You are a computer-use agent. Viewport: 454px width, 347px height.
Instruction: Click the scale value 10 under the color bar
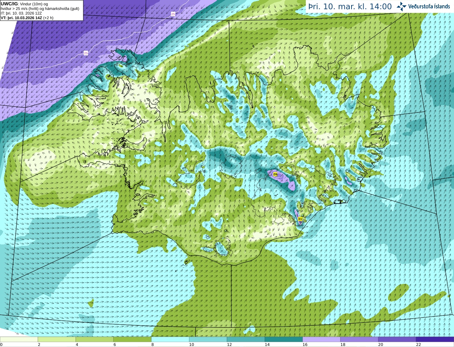pos(192,345)
